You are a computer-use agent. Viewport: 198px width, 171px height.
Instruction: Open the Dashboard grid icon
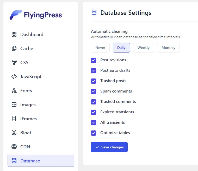coord(14,35)
